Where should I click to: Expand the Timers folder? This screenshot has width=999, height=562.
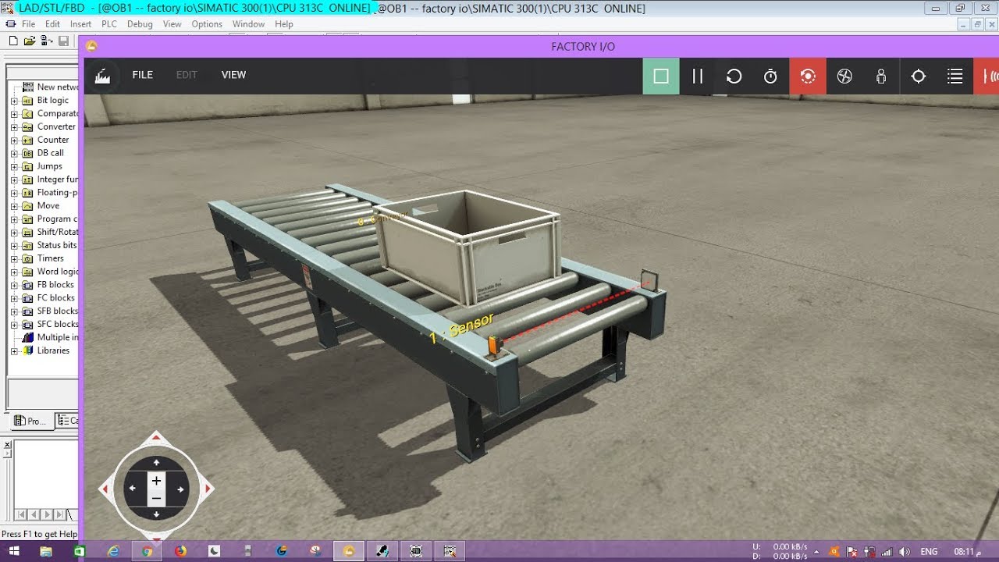(x=13, y=259)
